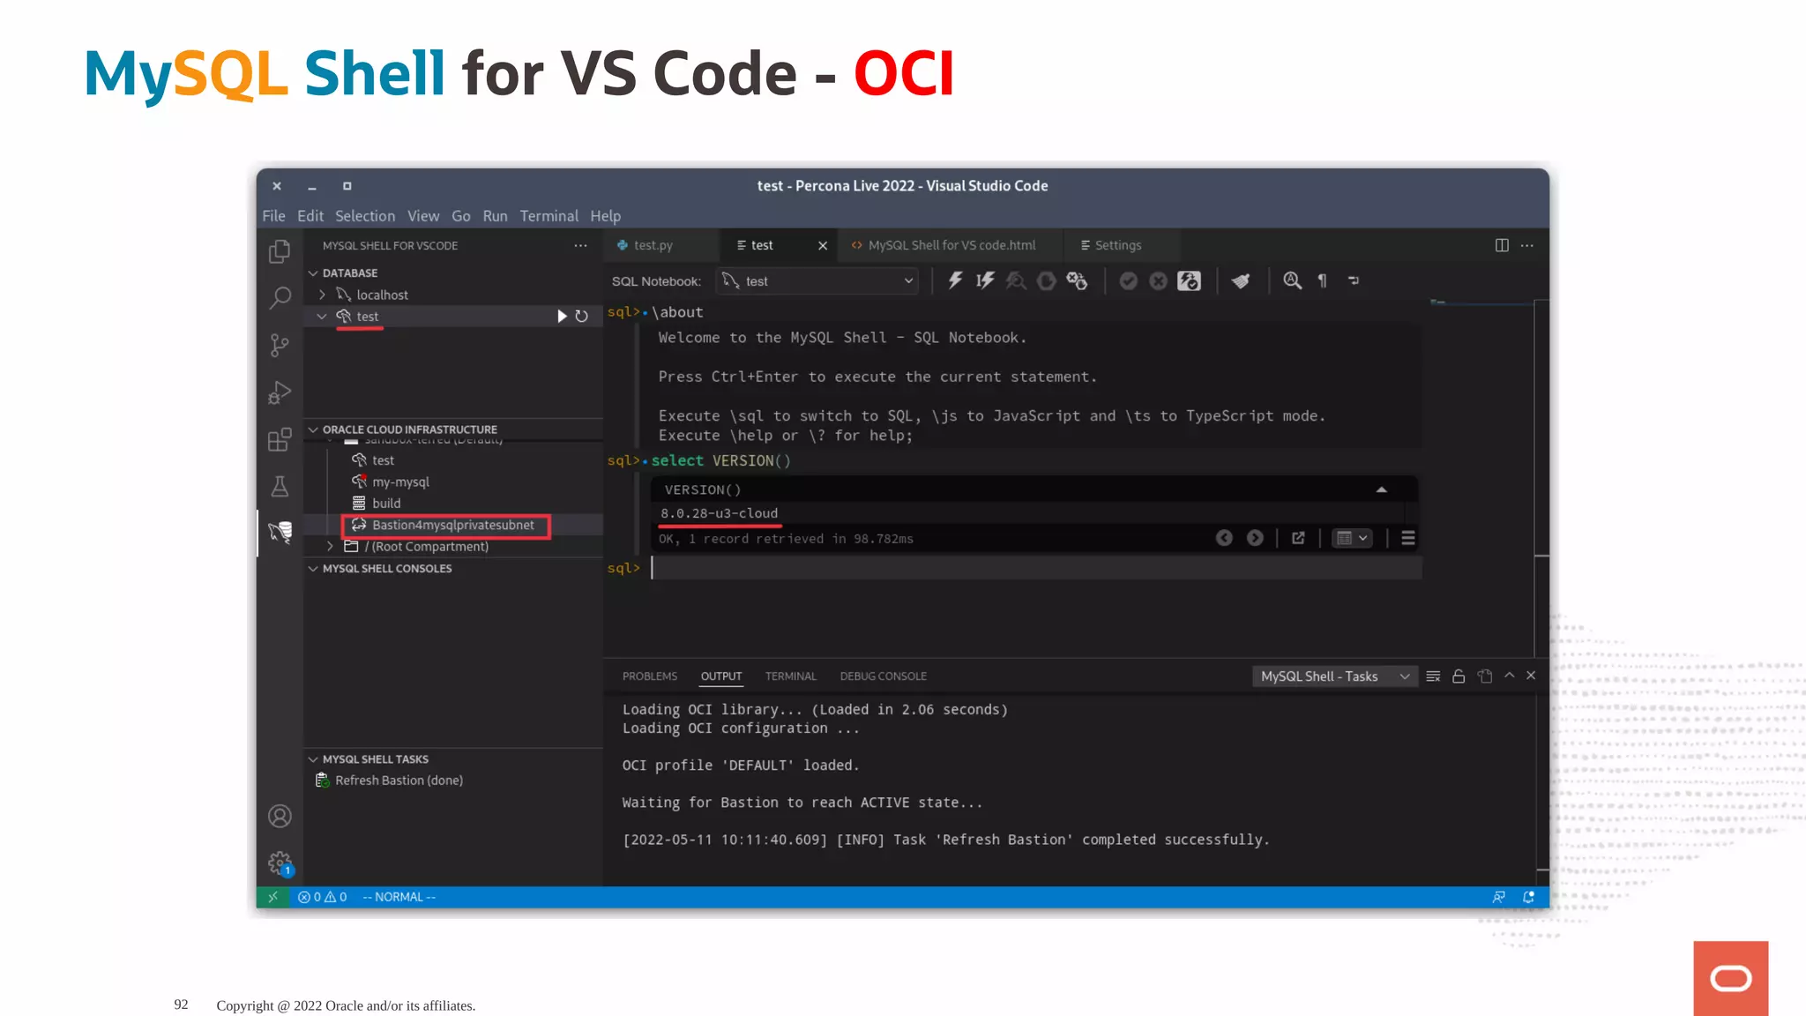This screenshot has width=1806, height=1016.
Task: Open Extensions view in activity bar
Action: [x=280, y=439]
